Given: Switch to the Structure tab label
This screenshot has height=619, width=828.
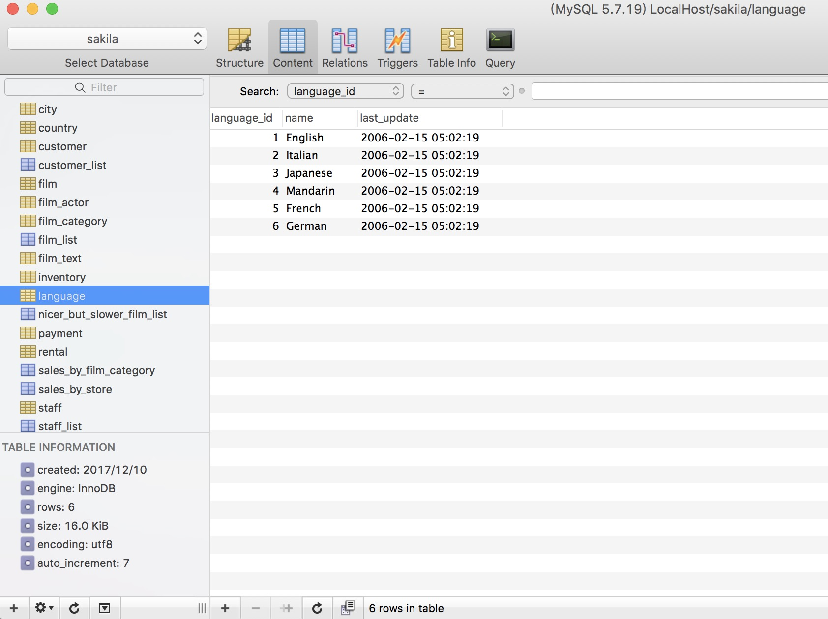Looking at the screenshot, I should pyautogui.click(x=239, y=63).
